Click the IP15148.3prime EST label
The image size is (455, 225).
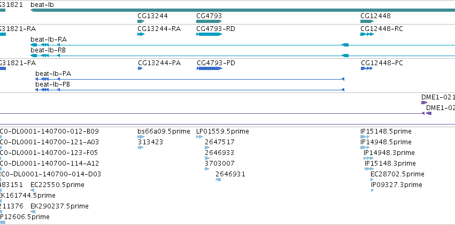[390, 164]
